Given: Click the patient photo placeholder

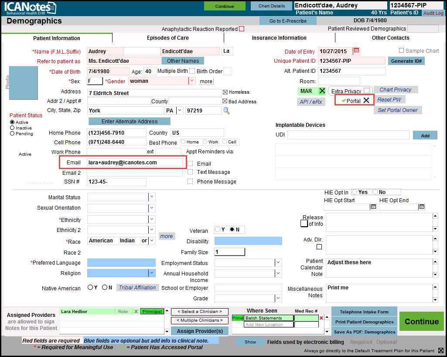Looking at the screenshot, I should (x=24, y=83).
